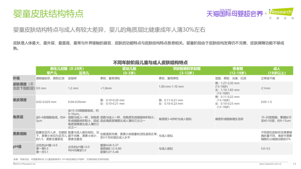Select the 青春期 (12-18岁) header cell
The image size is (301, 169).
click(x=238, y=71)
